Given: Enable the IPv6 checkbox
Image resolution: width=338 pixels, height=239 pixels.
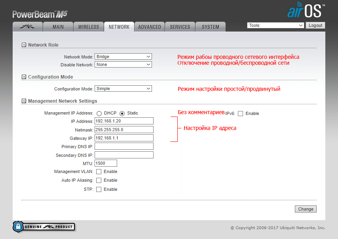Looking at the screenshot, I should tap(240, 114).
